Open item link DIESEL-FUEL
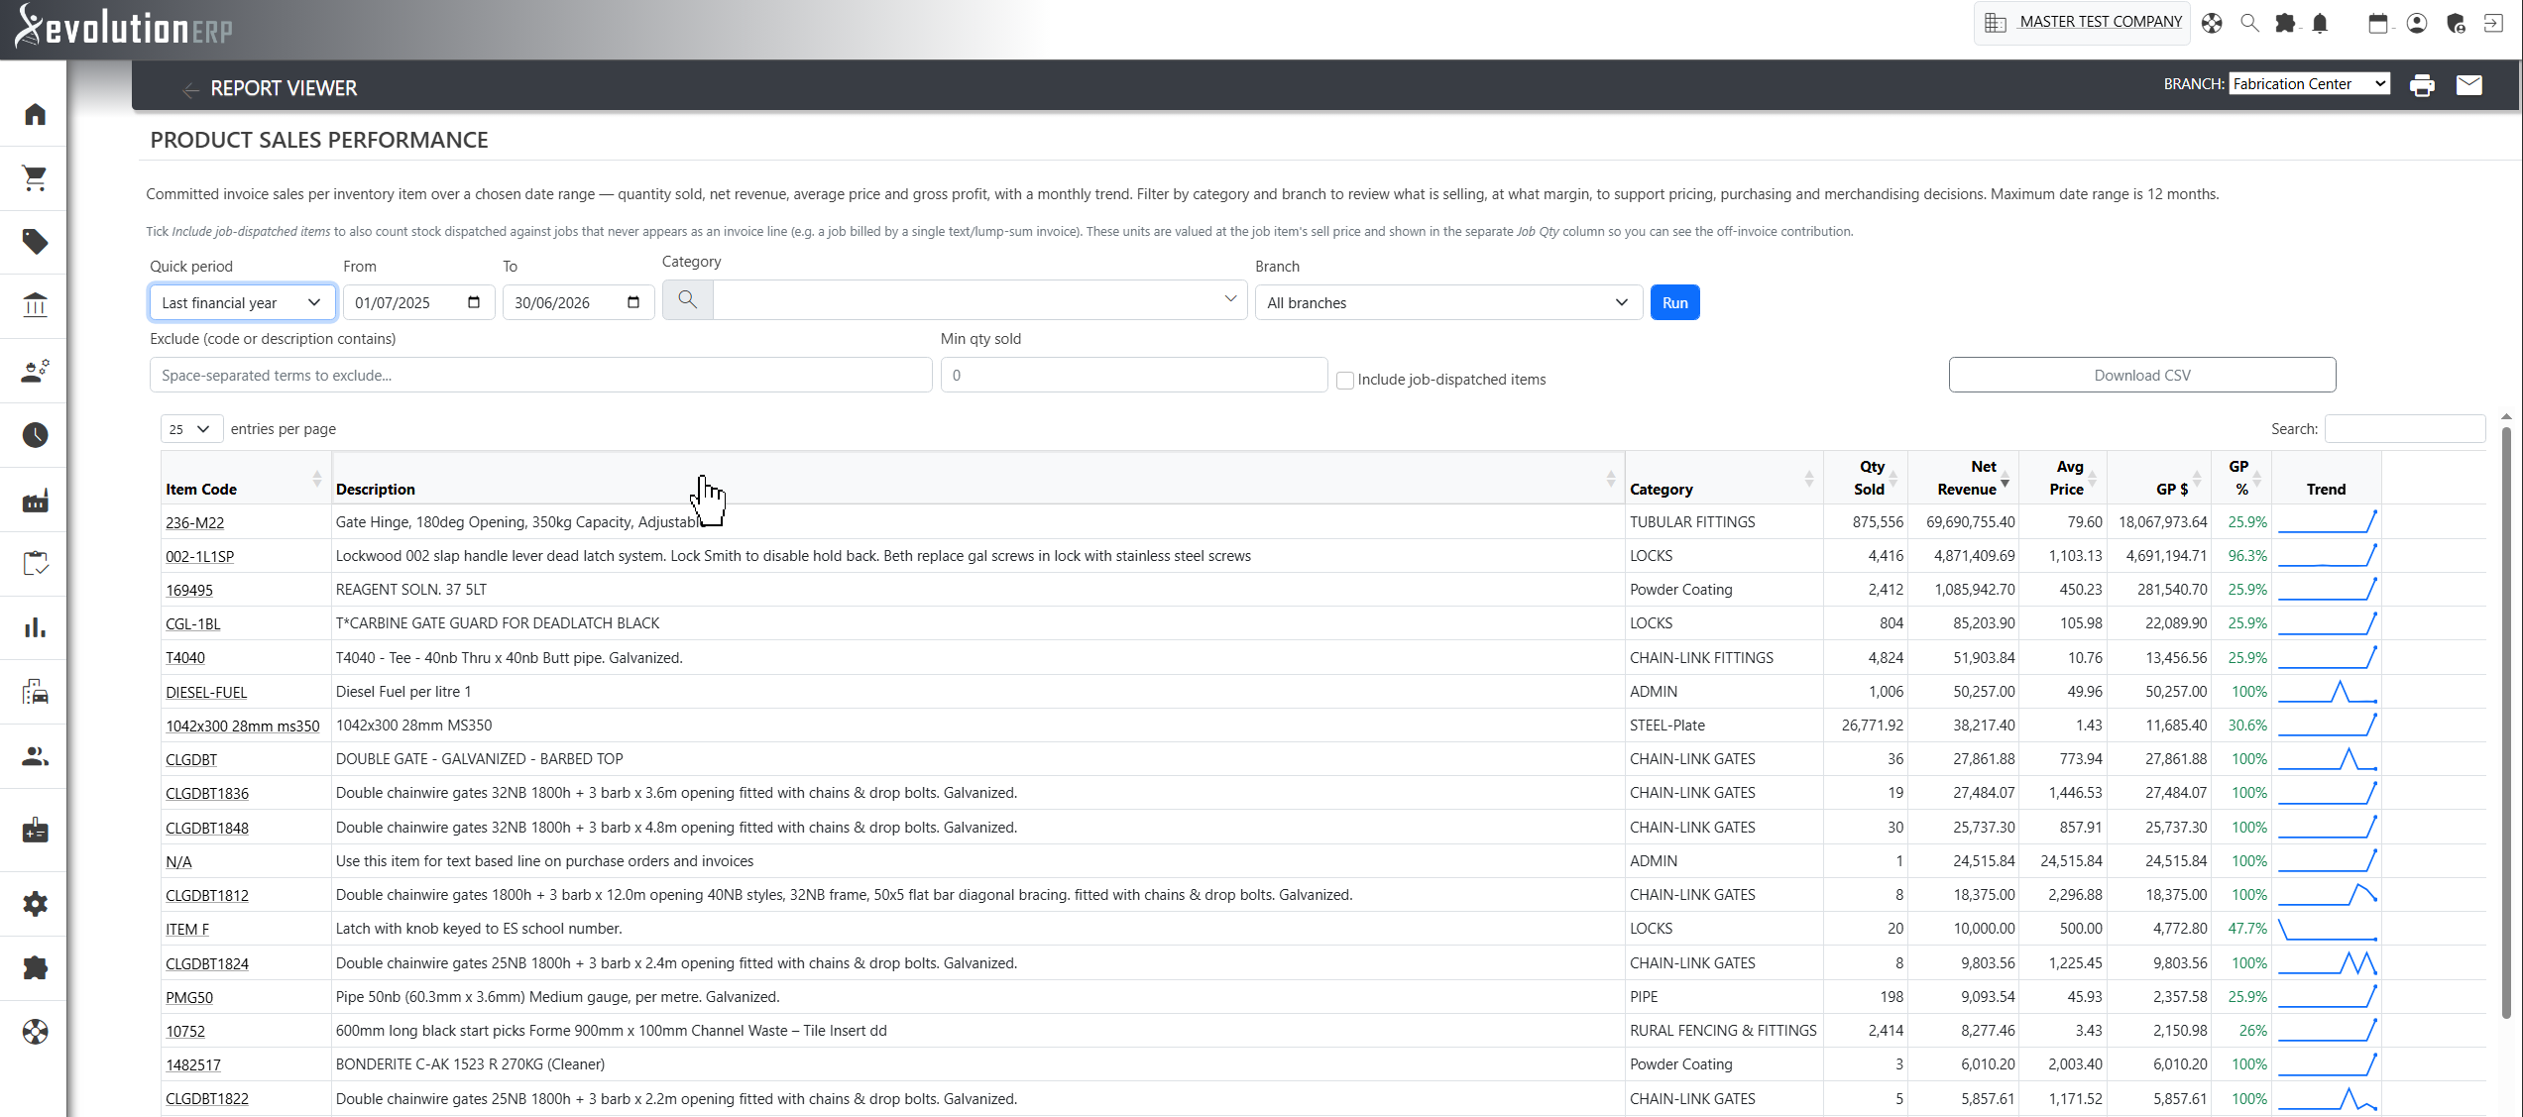2523x1117 pixels. pos(206,692)
